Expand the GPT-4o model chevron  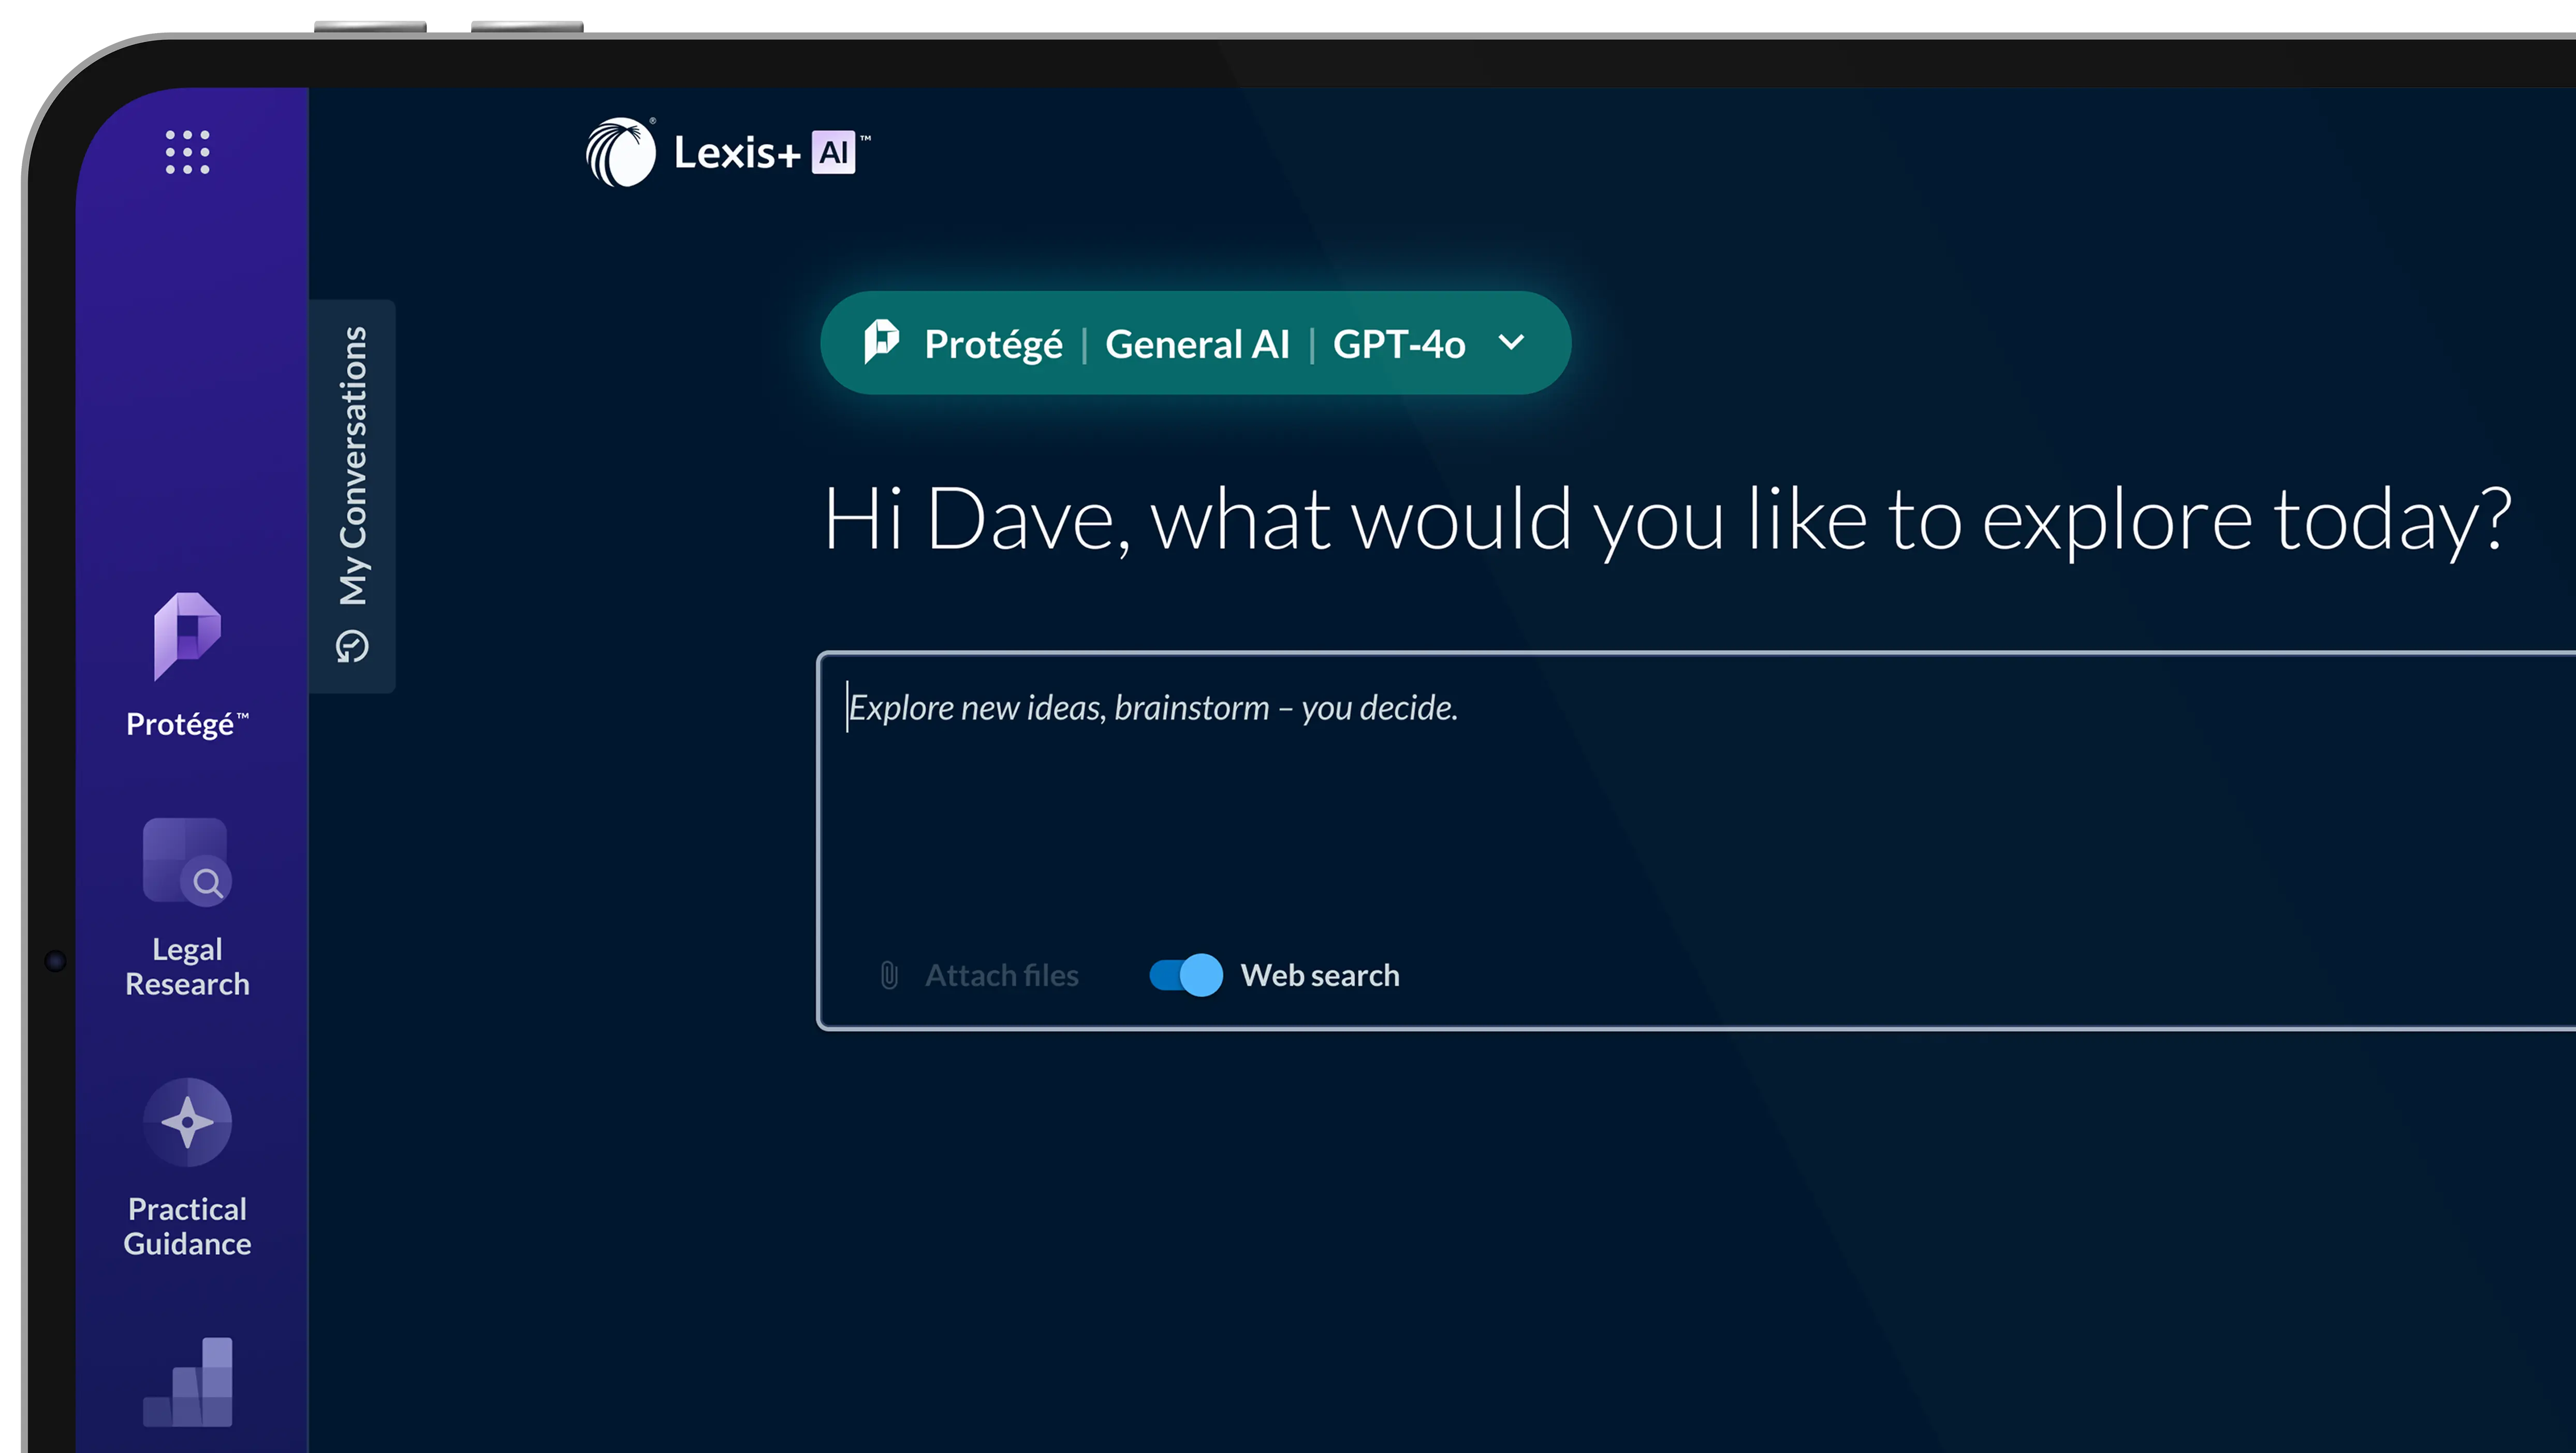tap(1511, 343)
